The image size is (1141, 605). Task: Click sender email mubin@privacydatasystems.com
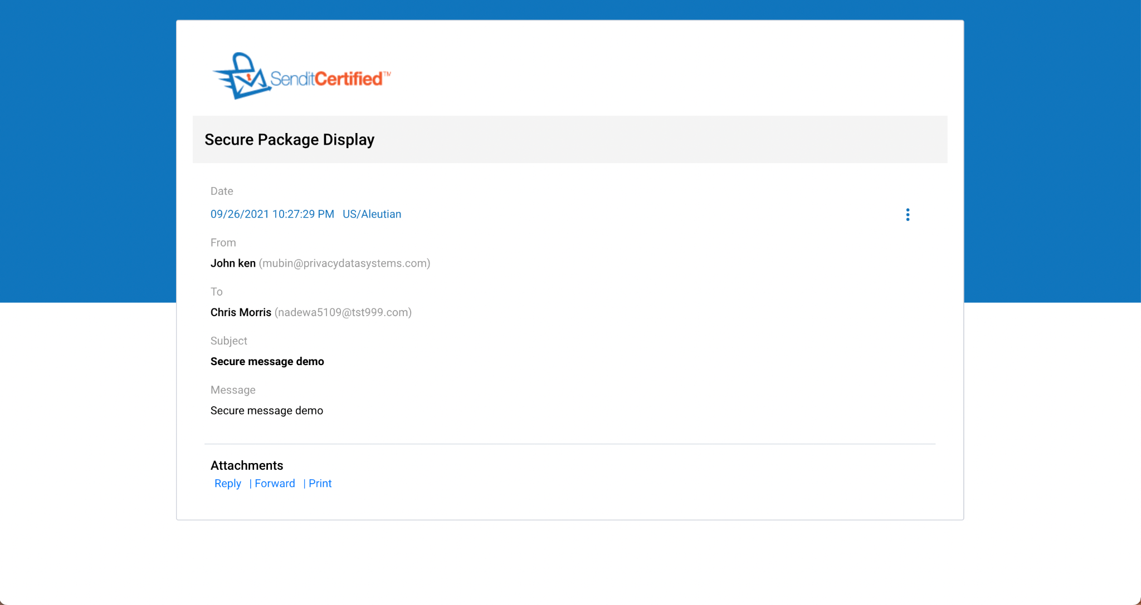[344, 263]
